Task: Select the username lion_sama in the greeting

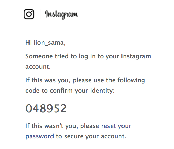Action: pos(49,43)
